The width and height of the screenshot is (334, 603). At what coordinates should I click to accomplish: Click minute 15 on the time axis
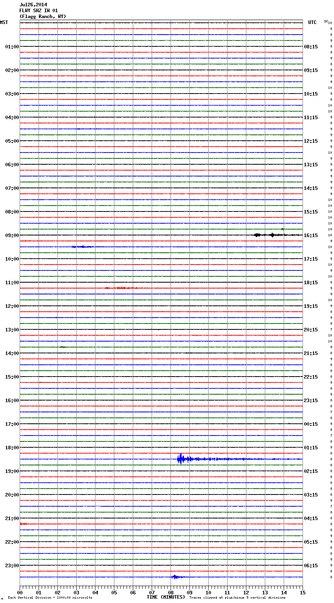[x=303, y=593]
